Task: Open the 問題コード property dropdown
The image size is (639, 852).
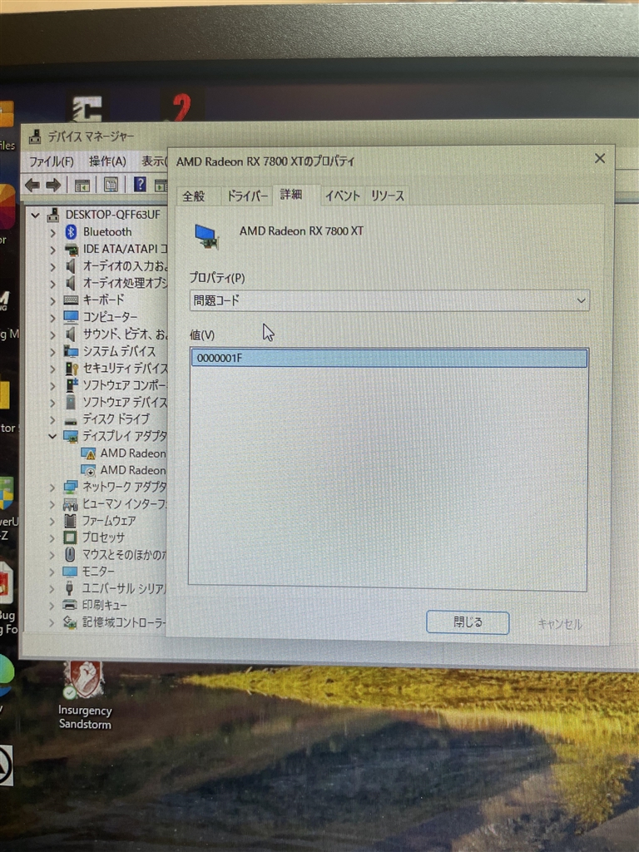Action: 389,300
